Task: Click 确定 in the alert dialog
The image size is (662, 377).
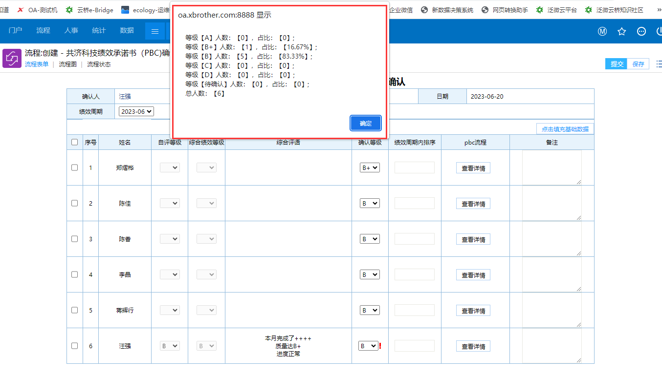Action: [x=366, y=123]
